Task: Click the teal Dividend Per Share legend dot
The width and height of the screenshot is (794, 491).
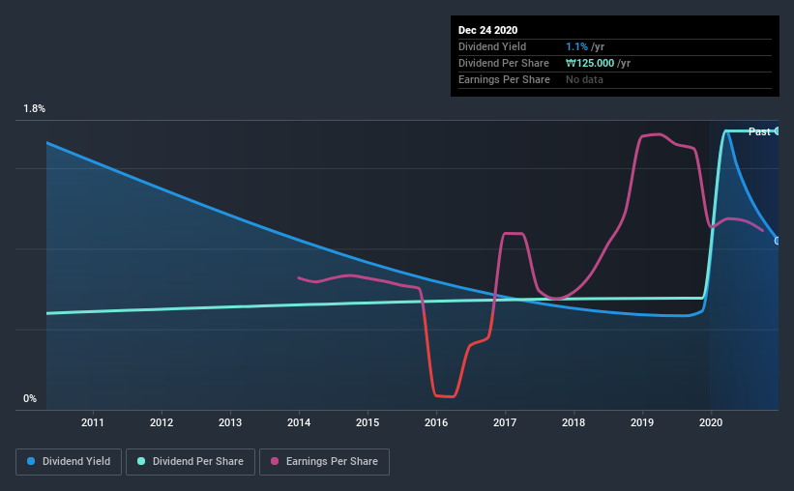Action: pyautogui.click(x=141, y=461)
